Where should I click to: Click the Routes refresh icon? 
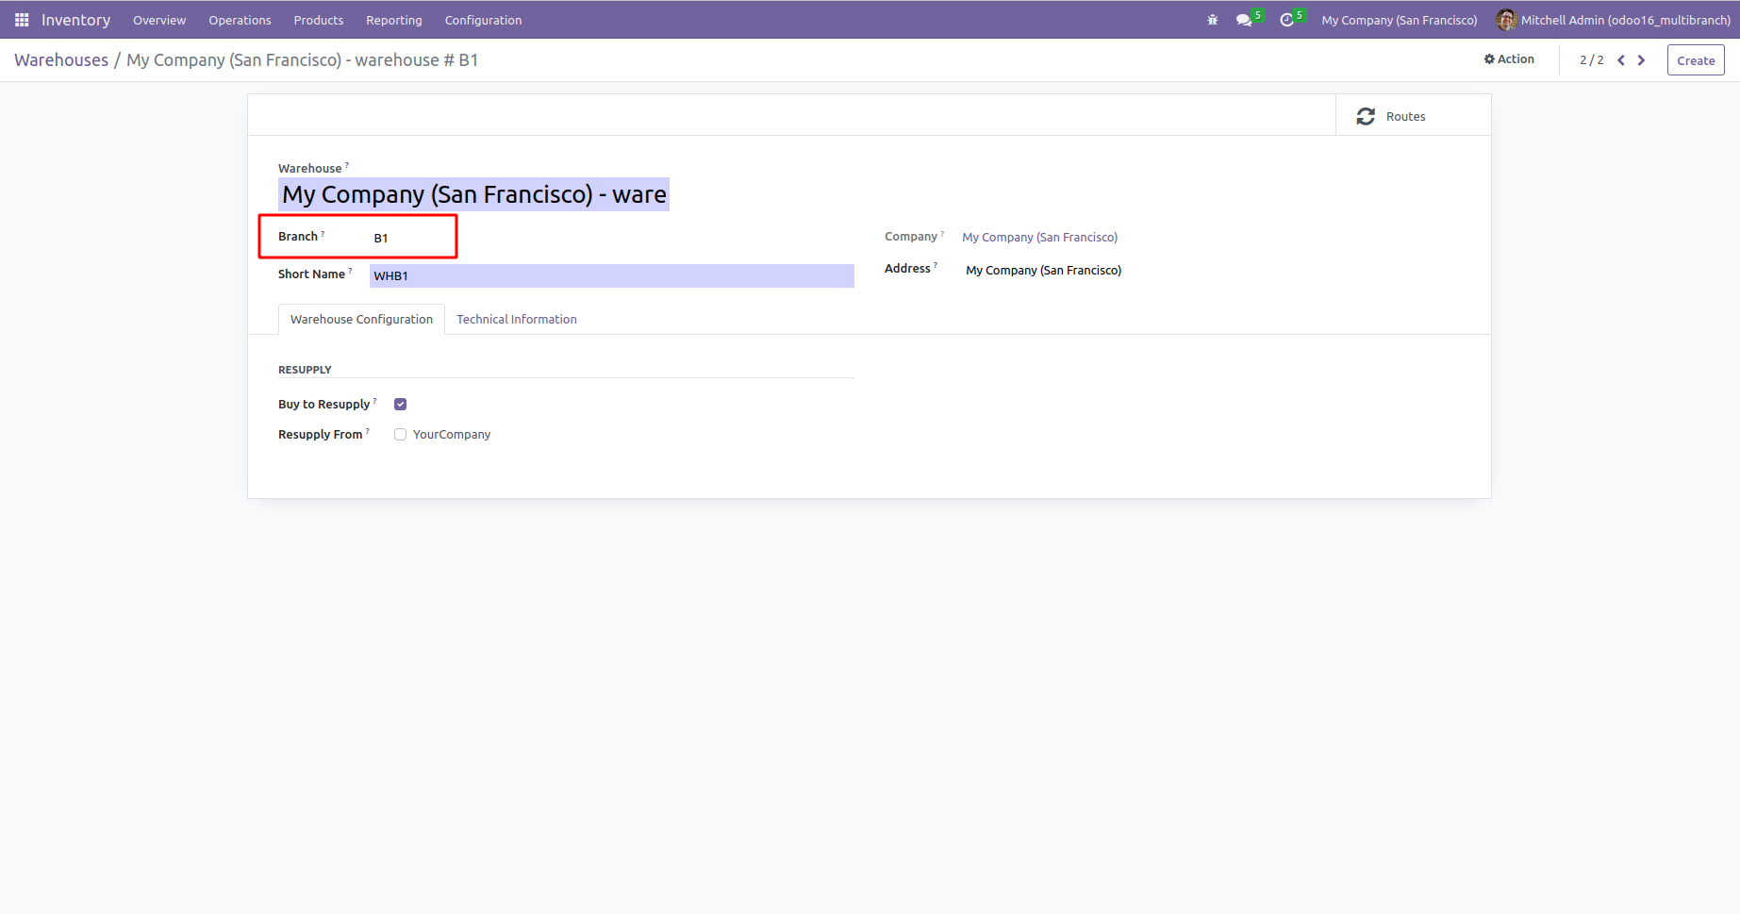click(1366, 116)
